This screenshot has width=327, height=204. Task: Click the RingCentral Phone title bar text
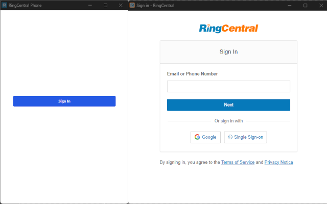point(25,5)
